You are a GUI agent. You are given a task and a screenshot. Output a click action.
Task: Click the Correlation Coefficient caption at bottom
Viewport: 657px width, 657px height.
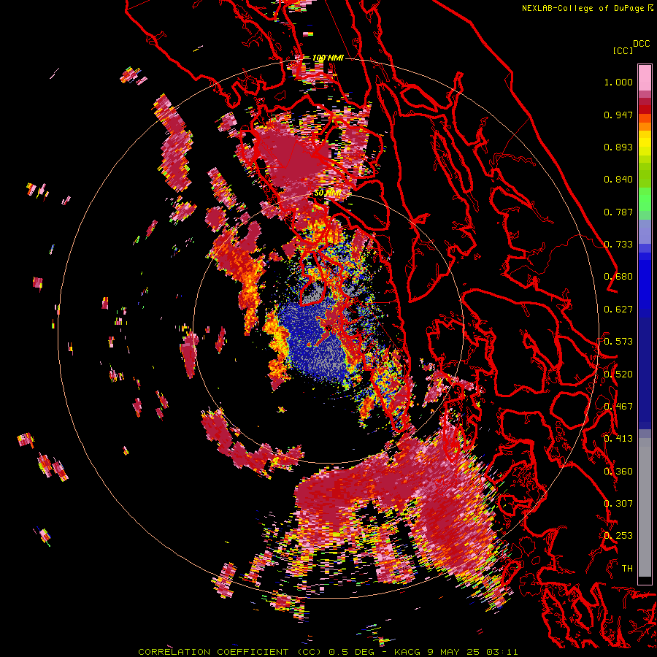coord(328,652)
